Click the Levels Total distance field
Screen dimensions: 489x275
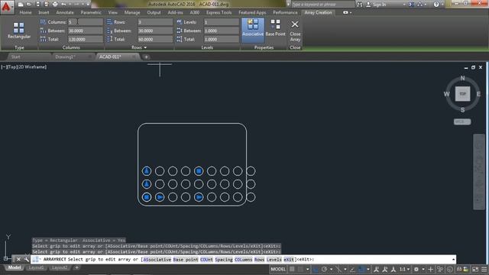point(222,39)
